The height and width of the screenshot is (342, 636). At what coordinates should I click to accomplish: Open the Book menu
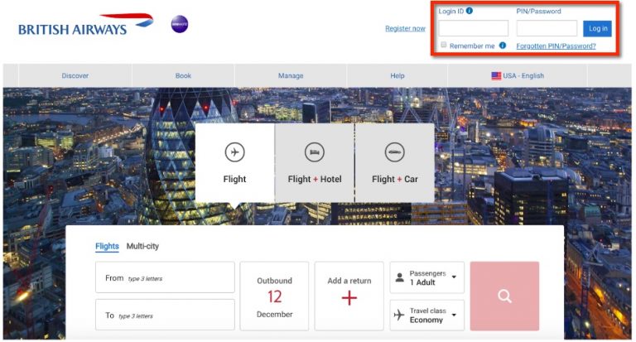click(x=183, y=76)
